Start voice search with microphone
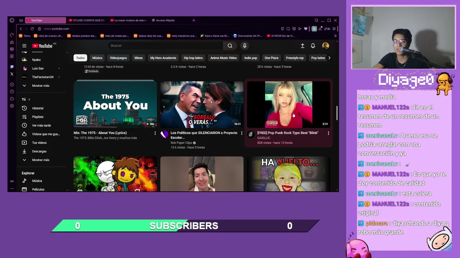Screen dimensions: 460x258 tap(245, 46)
